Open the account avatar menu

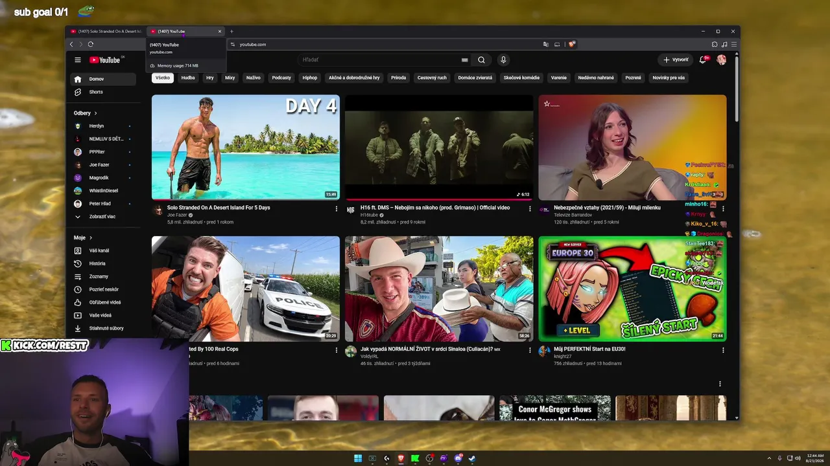click(x=721, y=60)
